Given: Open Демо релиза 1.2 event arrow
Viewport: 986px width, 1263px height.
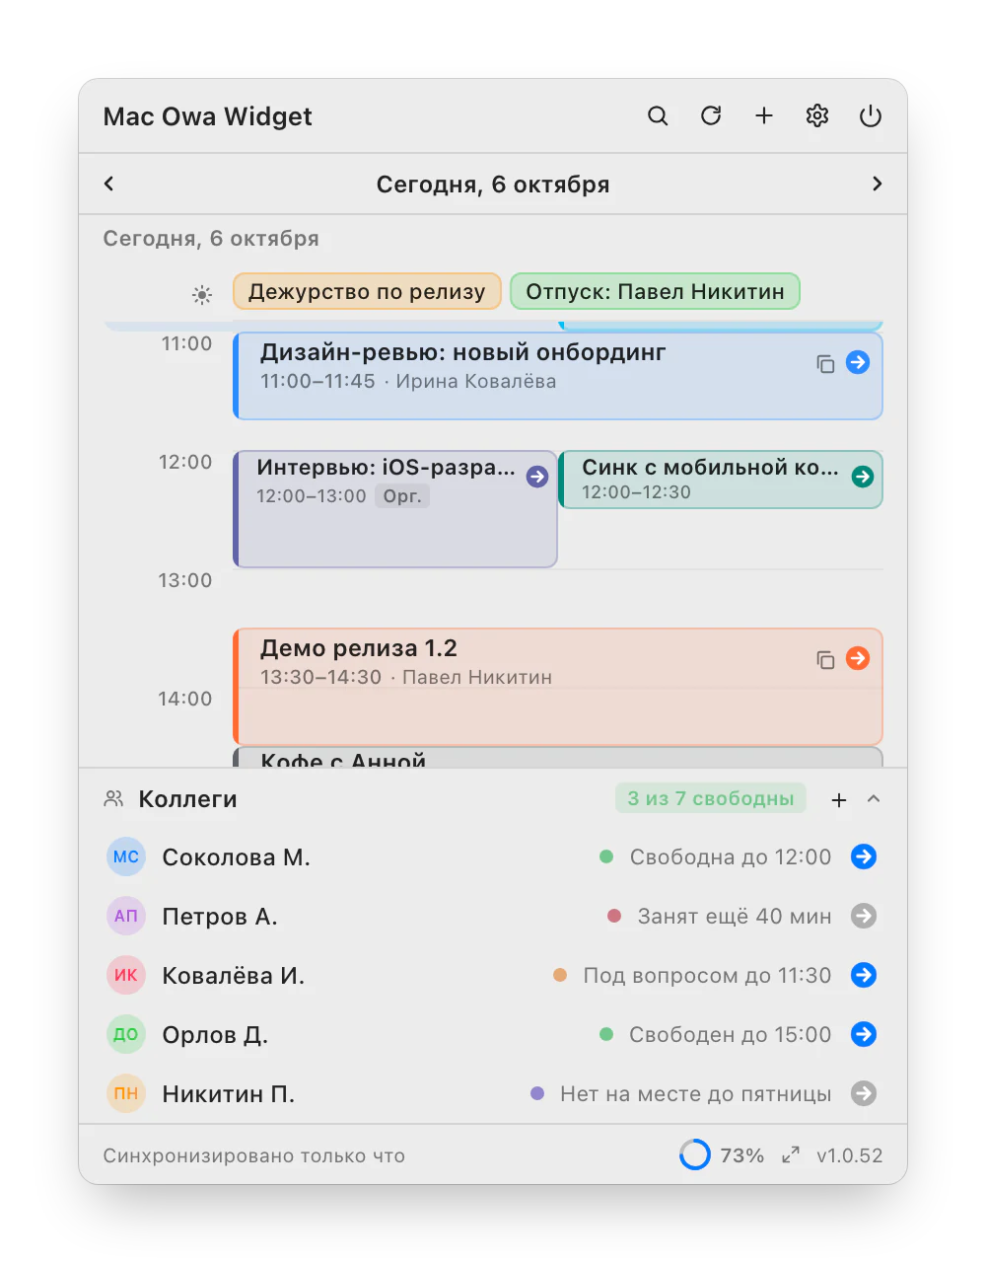Looking at the screenshot, I should [858, 658].
